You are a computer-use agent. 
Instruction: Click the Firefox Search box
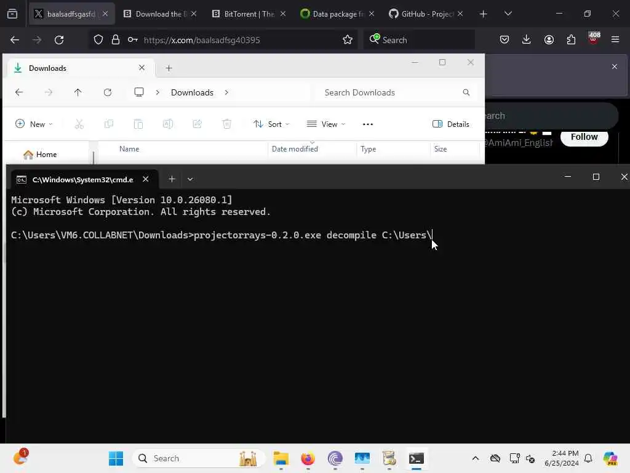point(419,40)
